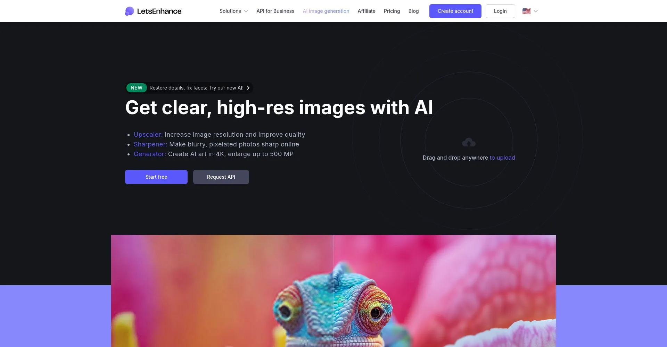The height and width of the screenshot is (347, 667).
Task: Navigate to Pricing
Action: coord(392,11)
